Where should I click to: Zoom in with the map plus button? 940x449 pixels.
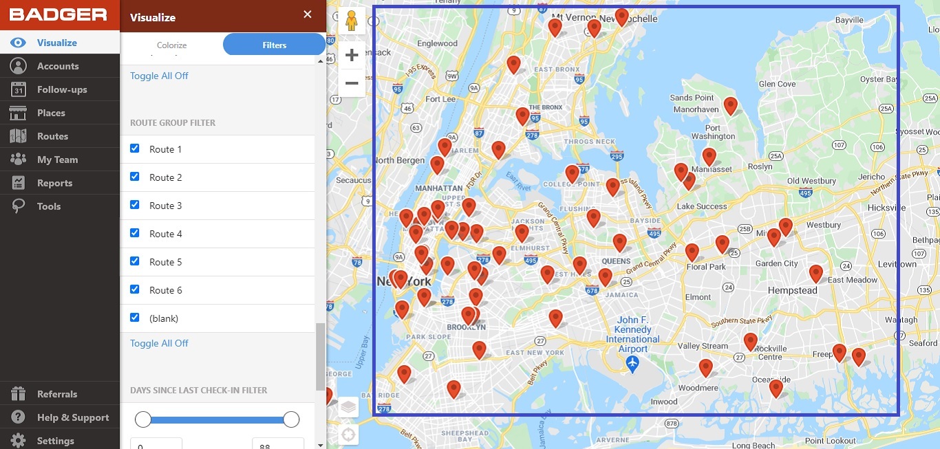[352, 54]
